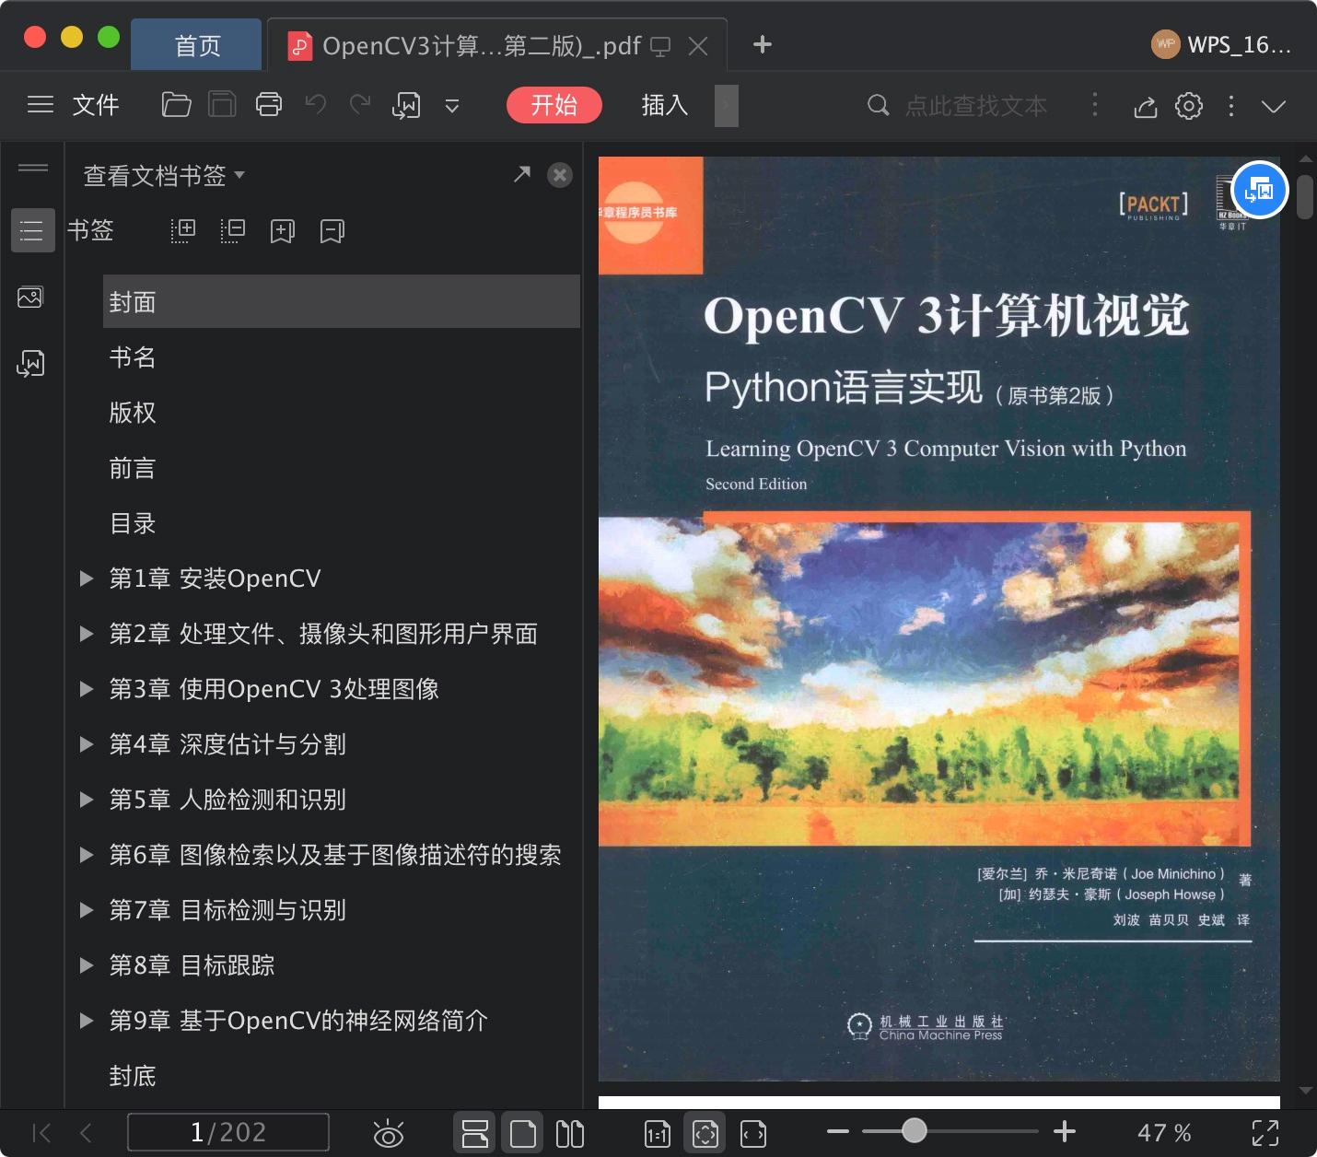Click the 点此查找文本 search field
Image resolution: width=1317 pixels, height=1157 pixels.
click(976, 106)
